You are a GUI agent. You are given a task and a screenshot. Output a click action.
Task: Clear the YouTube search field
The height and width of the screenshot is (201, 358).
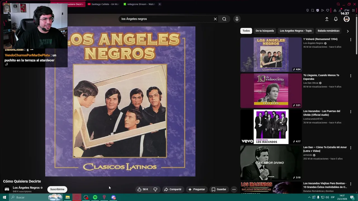[x=215, y=19]
